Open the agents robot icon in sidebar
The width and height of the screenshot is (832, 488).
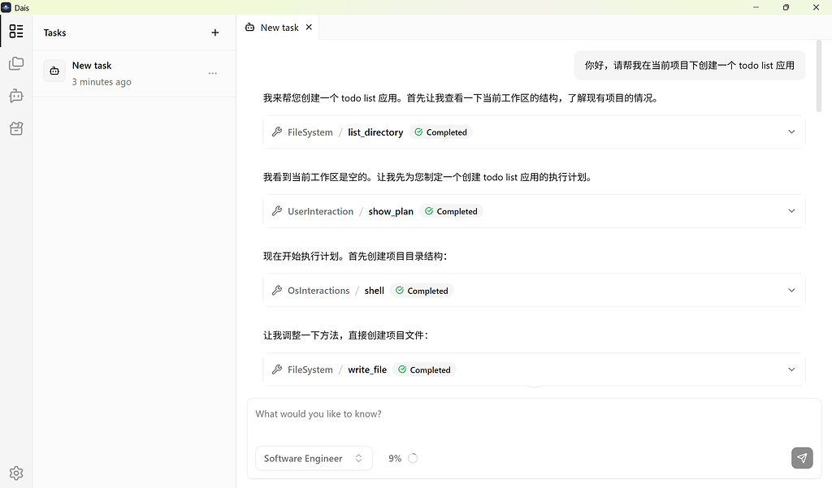click(16, 96)
